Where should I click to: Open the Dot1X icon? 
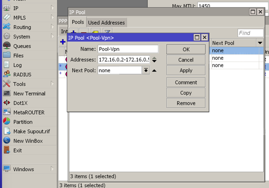7,103
